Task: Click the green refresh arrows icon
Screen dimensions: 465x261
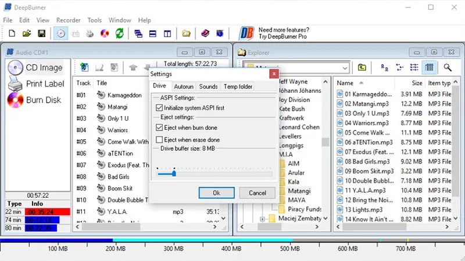Action: pyautogui.click(x=120, y=34)
